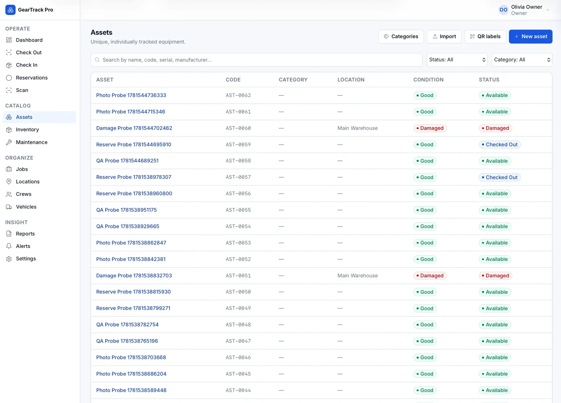The image size is (561, 403).
Task: Click the tag icon on Categories button
Action: pyautogui.click(x=386, y=37)
